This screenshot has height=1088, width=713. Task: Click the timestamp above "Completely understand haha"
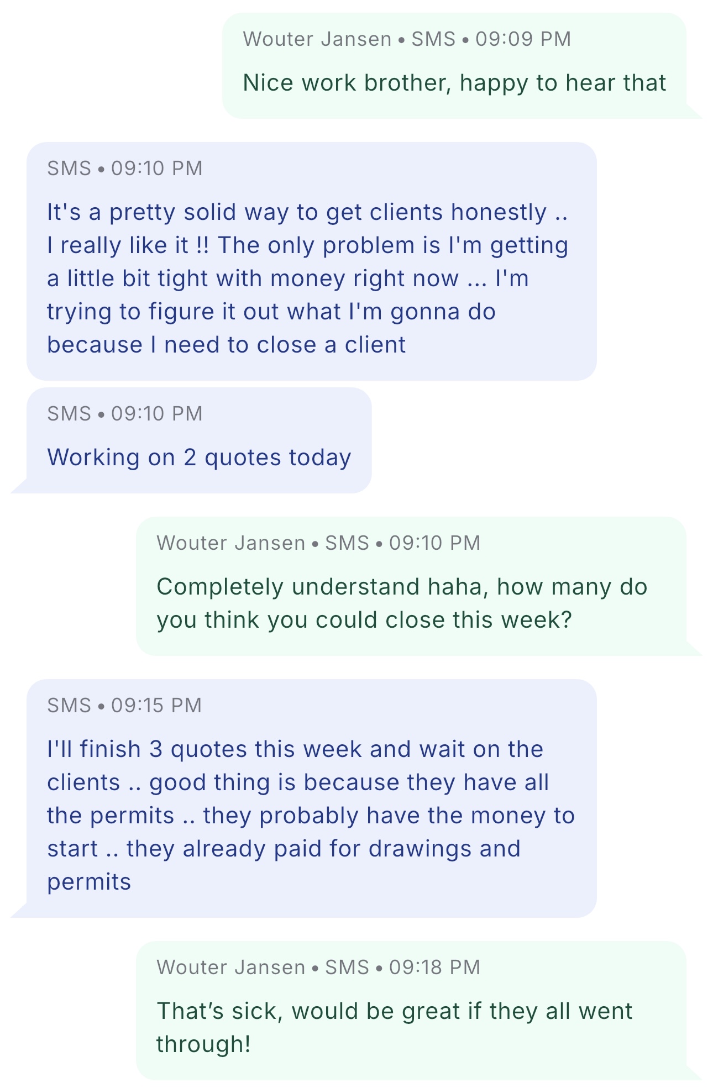coord(434,543)
